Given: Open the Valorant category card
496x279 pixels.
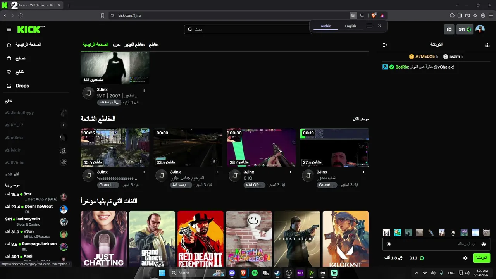Looking at the screenshot, I should click(x=346, y=239).
